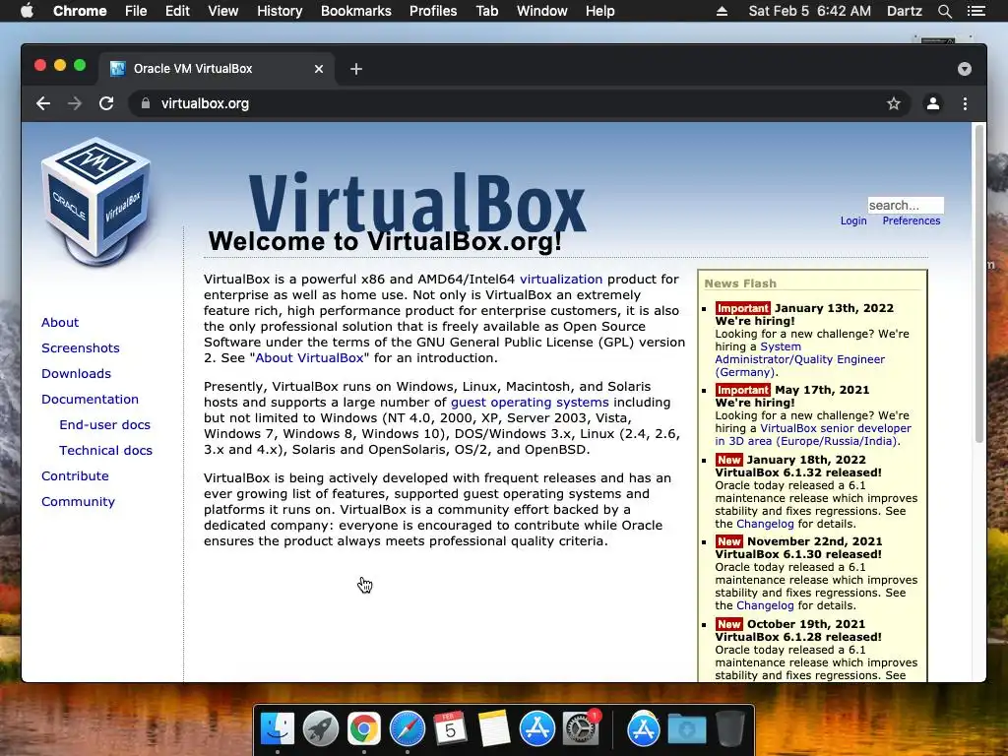This screenshot has width=1008, height=756.
Task: Click the VirtualBox cube logo
Action: tap(96, 201)
